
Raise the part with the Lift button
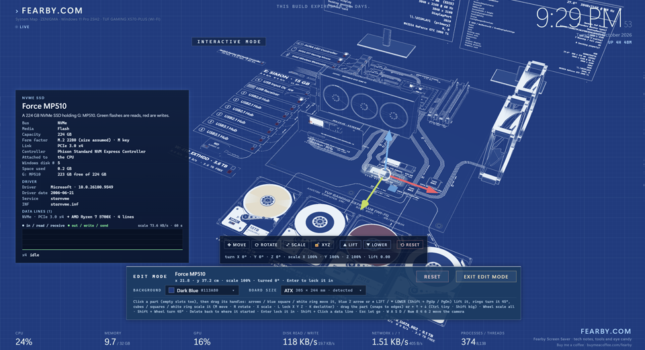coord(350,245)
